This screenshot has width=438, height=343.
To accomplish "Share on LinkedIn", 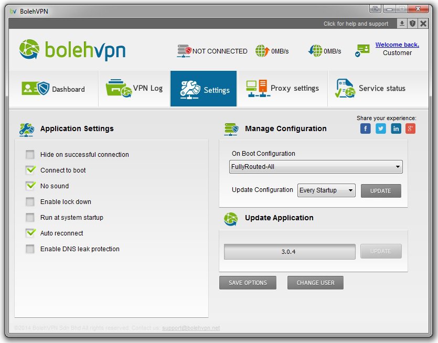I will coord(396,129).
